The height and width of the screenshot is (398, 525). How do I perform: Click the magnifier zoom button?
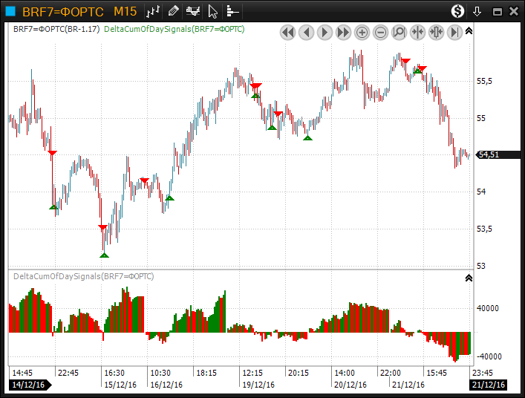399,32
